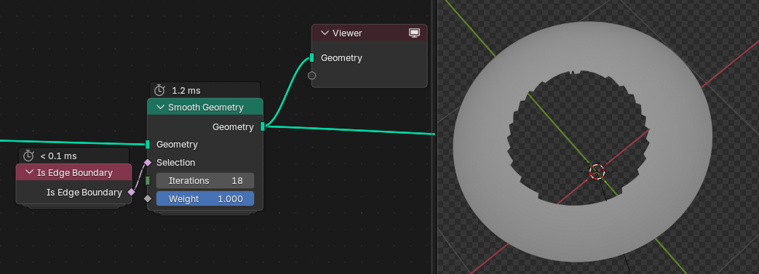Click the Iterations input socket
The image size is (759, 274).
pyautogui.click(x=148, y=181)
